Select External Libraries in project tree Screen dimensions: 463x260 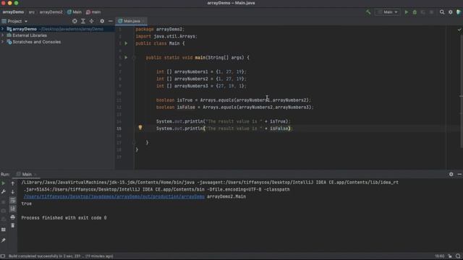pos(30,35)
